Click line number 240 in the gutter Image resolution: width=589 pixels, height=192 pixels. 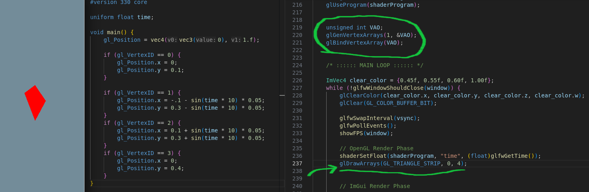click(x=297, y=186)
